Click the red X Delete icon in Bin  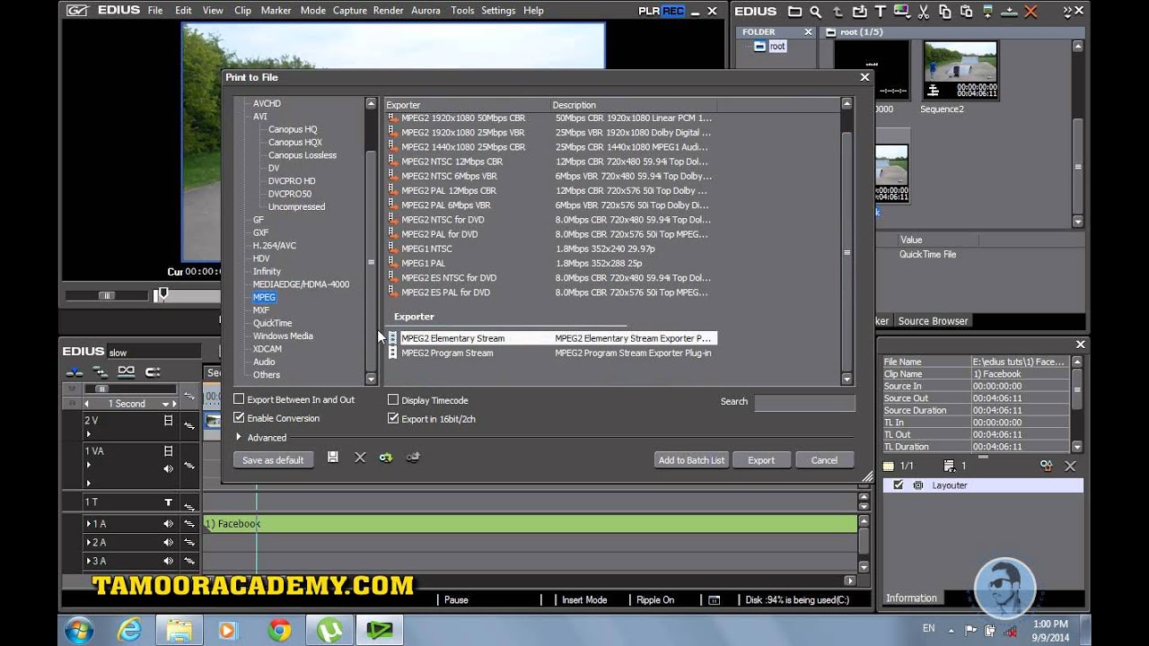point(1031,11)
